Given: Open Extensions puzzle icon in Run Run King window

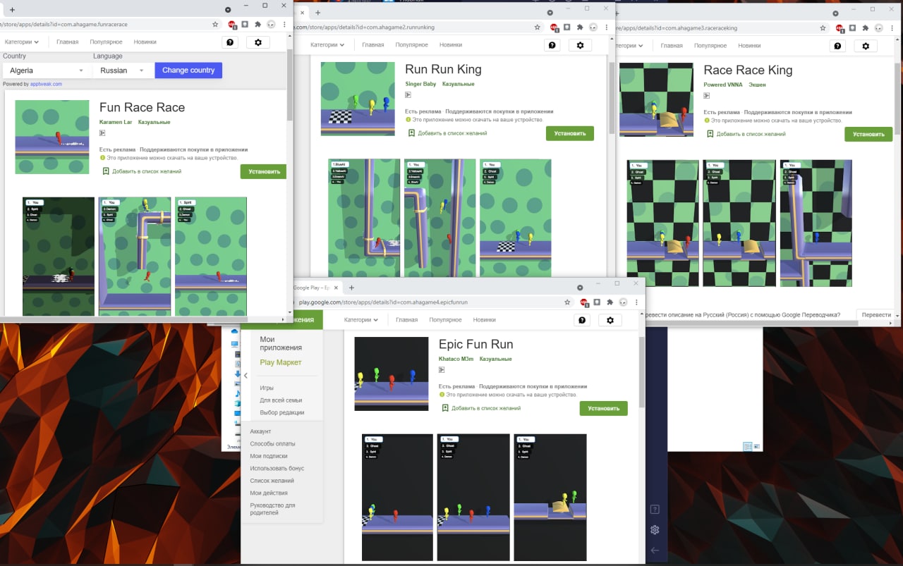Looking at the screenshot, I should (x=580, y=27).
